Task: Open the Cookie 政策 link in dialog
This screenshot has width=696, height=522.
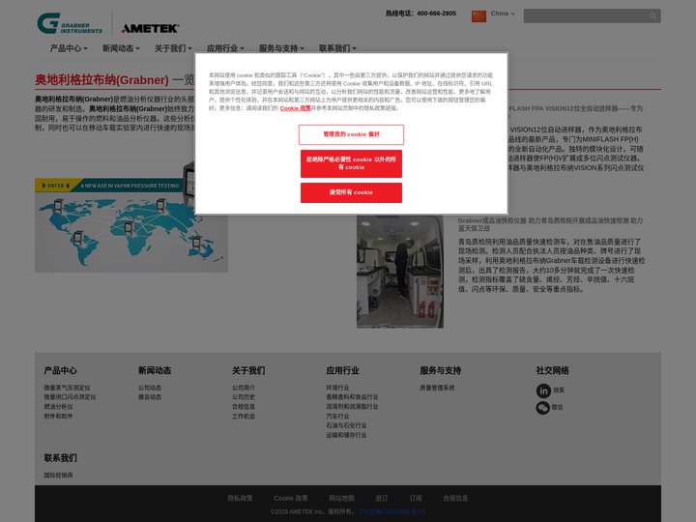Action: coord(295,108)
